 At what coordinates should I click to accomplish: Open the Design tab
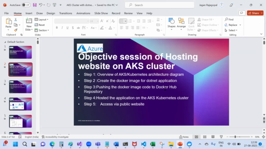click(x=51, y=13)
